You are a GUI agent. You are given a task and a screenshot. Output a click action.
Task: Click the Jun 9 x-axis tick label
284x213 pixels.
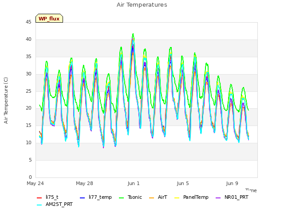pyautogui.click(x=232, y=183)
